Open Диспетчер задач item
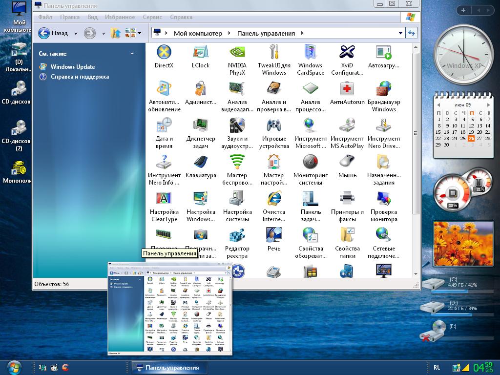 coord(201,133)
